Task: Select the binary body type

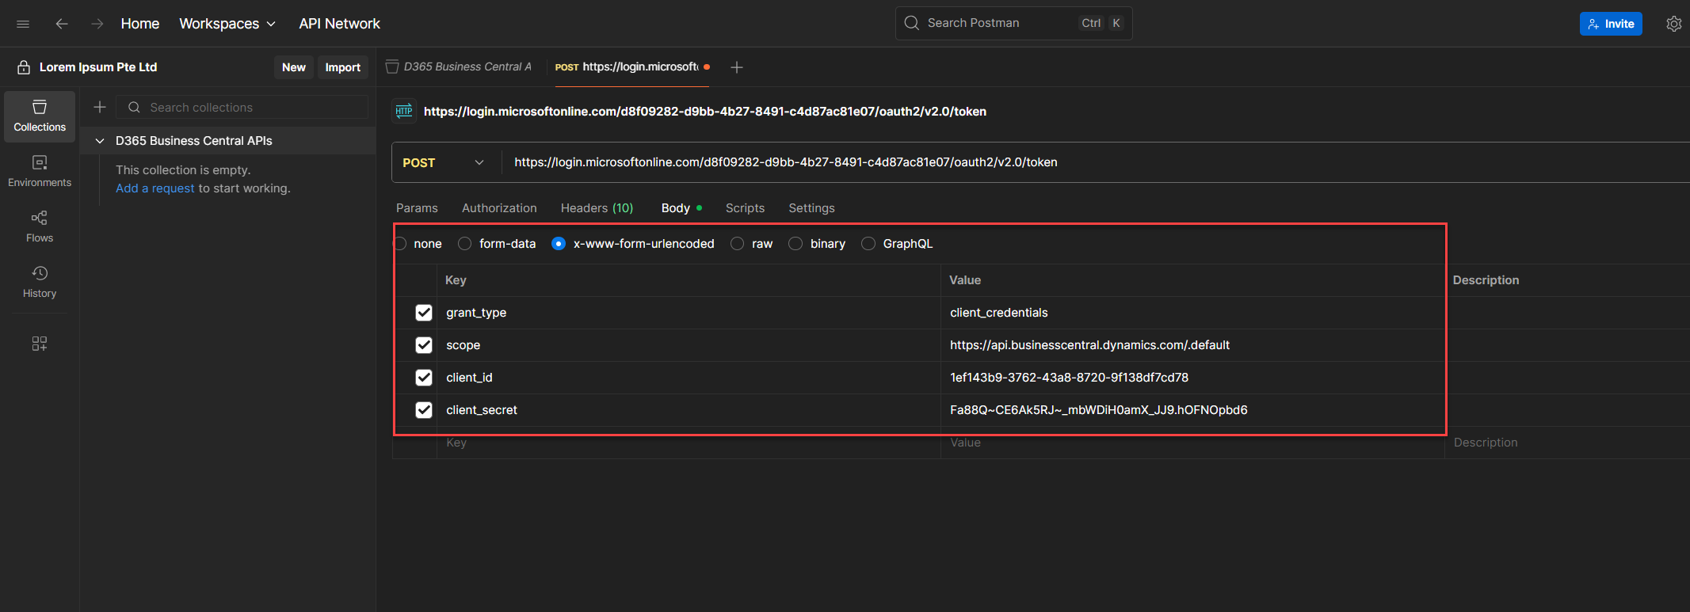Action: click(795, 244)
